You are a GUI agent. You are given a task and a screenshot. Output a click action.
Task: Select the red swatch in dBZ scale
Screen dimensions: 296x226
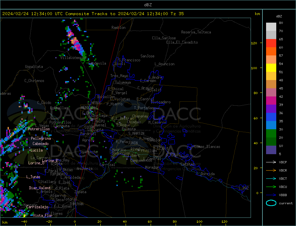(x=271, y=43)
